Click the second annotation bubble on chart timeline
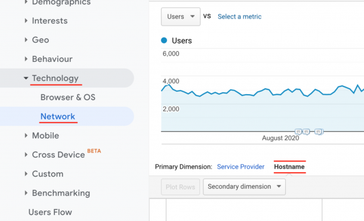364x221 pixels. click(306, 132)
